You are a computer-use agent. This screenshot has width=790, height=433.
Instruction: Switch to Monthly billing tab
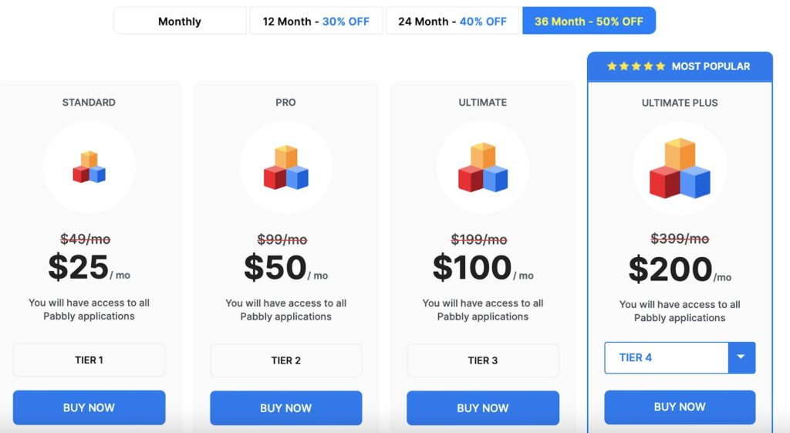[180, 21]
